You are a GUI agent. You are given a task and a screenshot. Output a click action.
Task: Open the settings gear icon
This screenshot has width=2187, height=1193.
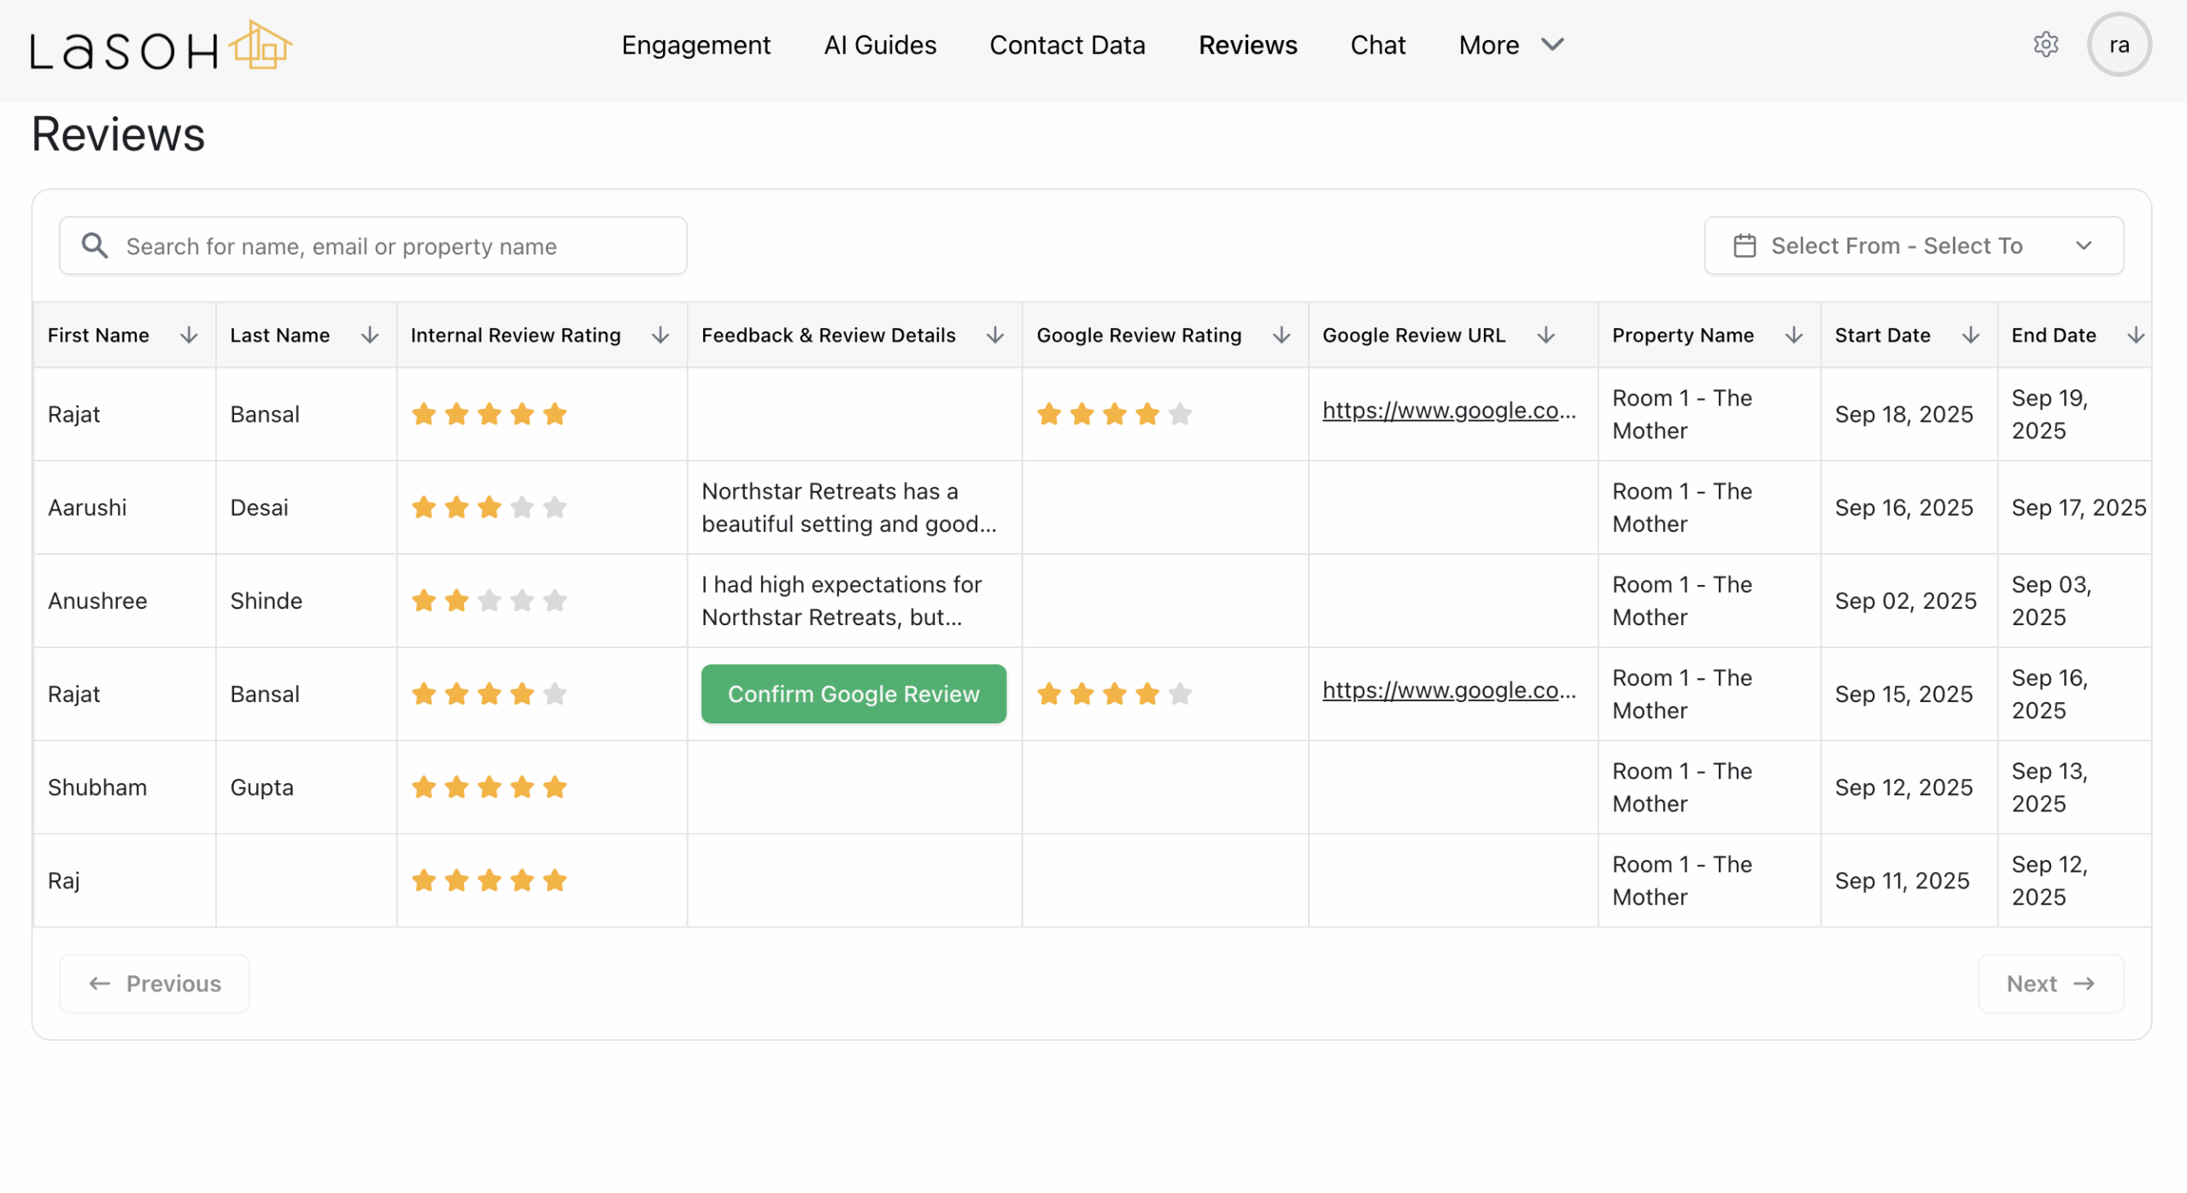(x=2045, y=44)
